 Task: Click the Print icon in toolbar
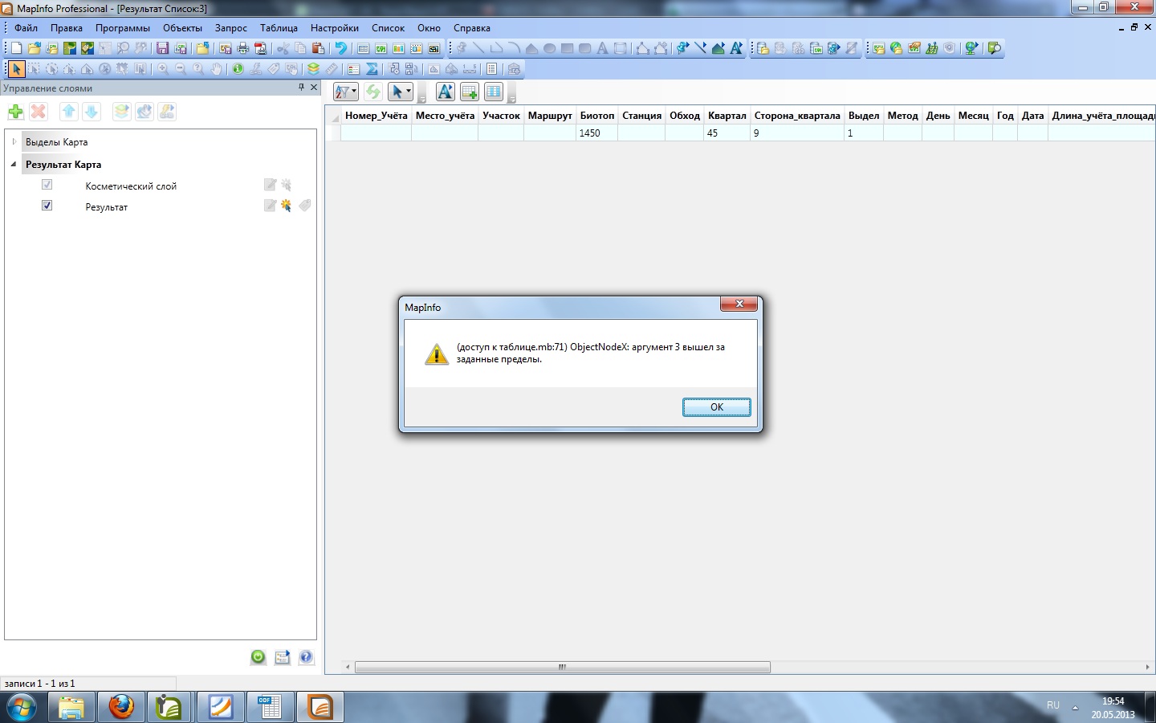[x=243, y=48]
